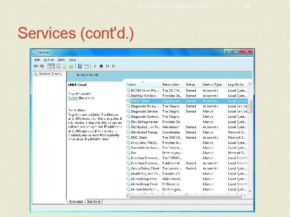Click gear icon of Disk Defragmenter row
The image size is (290, 217).
[128, 122]
